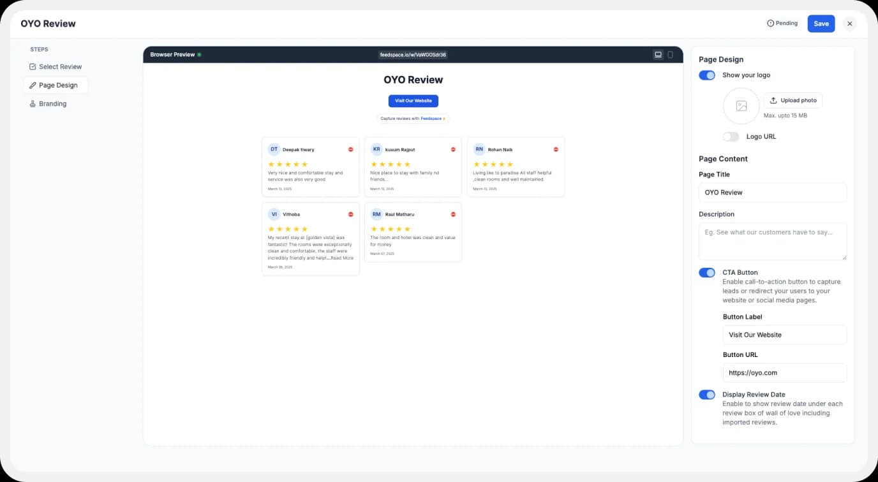Switch preview to desktop view icon
The image size is (878, 482).
(658, 54)
